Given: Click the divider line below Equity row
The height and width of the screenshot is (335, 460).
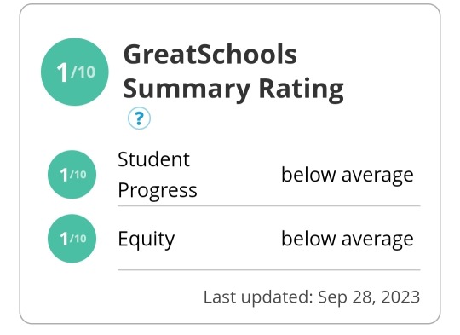Looking at the screenshot, I should 268,269.
